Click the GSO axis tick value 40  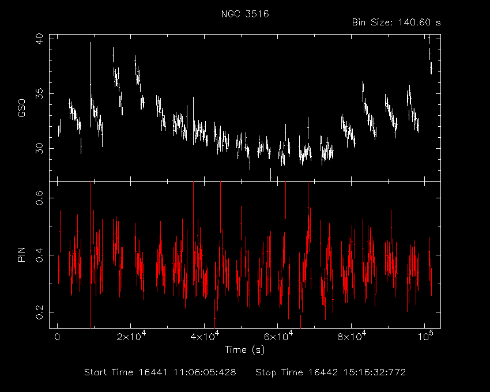pos(39,39)
